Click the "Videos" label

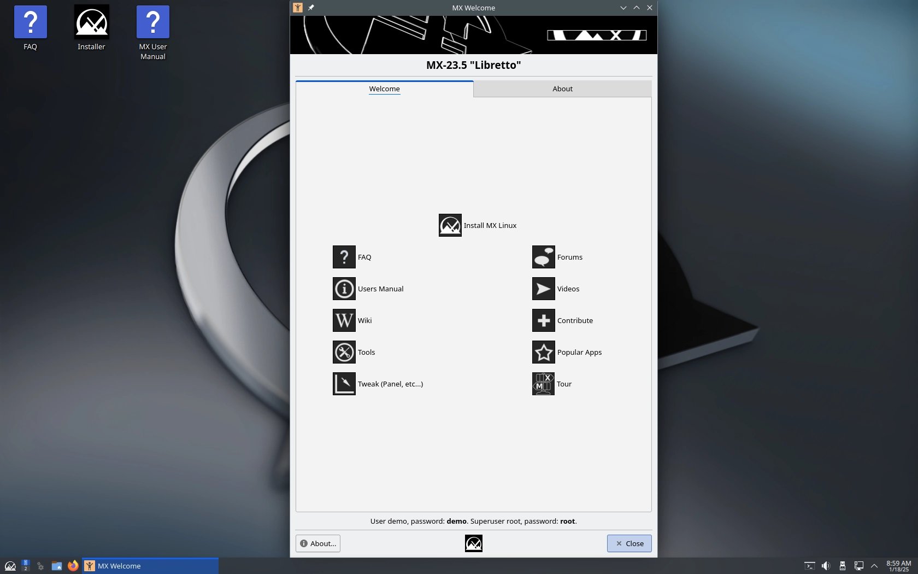click(568, 289)
